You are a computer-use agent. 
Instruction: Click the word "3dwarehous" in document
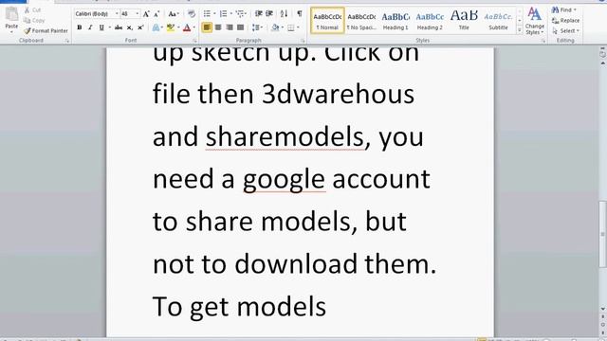pyautogui.click(x=338, y=94)
